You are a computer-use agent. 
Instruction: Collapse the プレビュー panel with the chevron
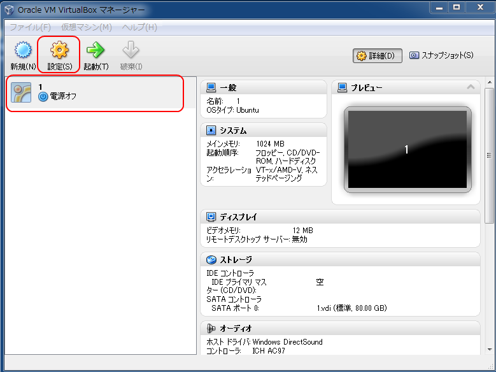471,87
